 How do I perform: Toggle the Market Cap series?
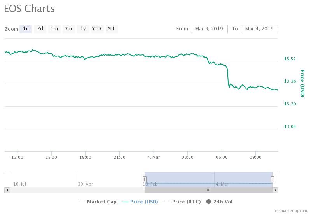click(98, 202)
